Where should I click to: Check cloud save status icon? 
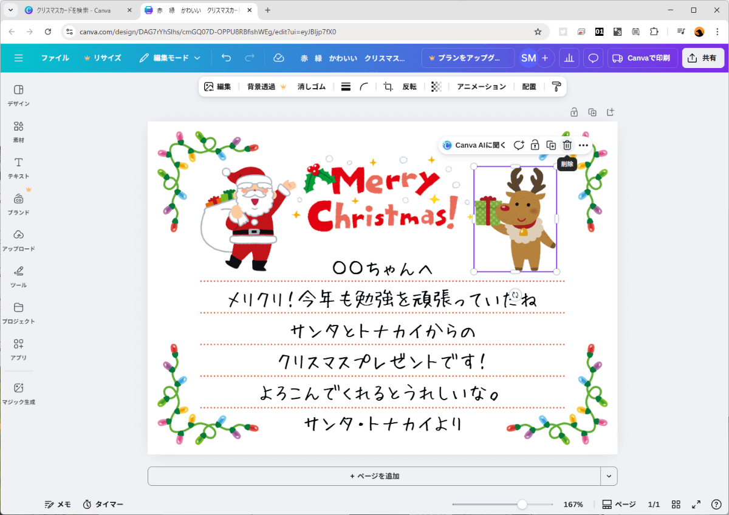click(x=279, y=58)
